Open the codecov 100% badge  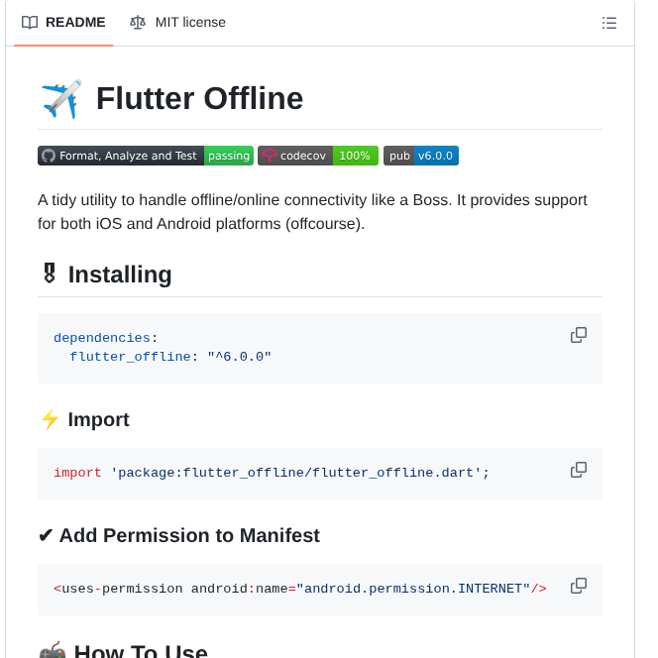click(318, 156)
